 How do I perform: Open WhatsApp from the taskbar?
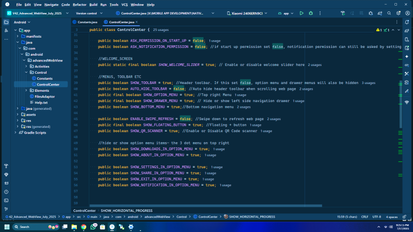pyautogui.click(x=93, y=227)
